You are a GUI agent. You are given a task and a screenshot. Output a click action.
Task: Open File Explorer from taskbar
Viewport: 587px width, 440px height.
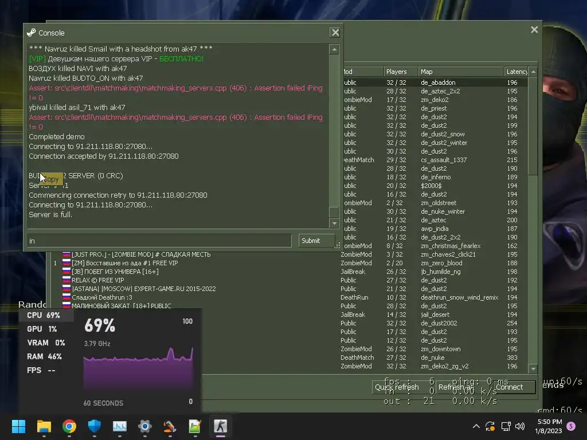pos(44,426)
